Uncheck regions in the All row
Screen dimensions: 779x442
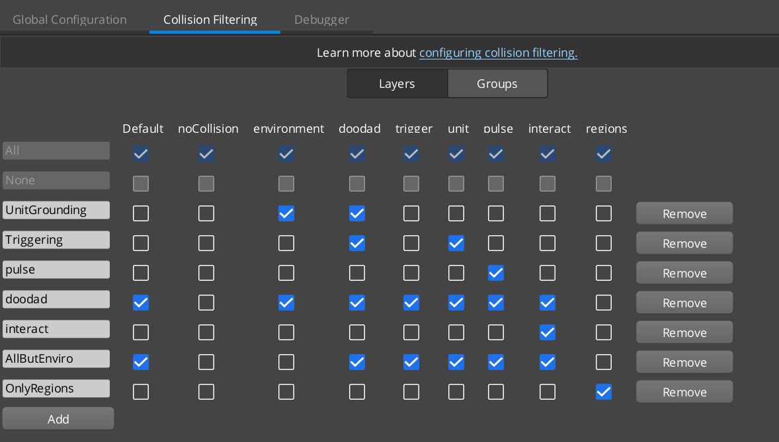point(603,154)
